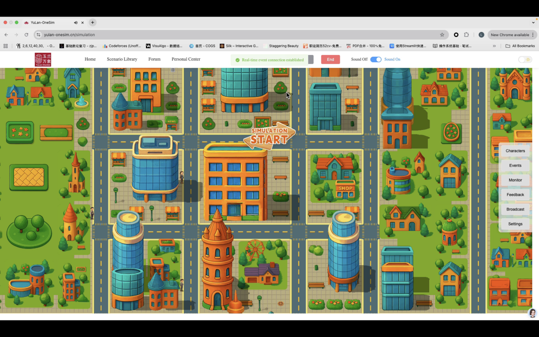The width and height of the screenshot is (539, 337).
Task: Expand the hidden bookmarks overflow chevron
Action: 494,46
